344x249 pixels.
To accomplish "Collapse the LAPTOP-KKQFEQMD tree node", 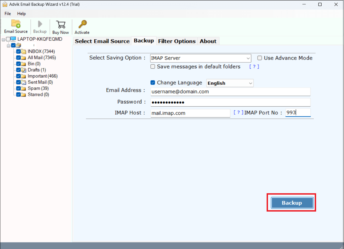I will [x=3, y=39].
